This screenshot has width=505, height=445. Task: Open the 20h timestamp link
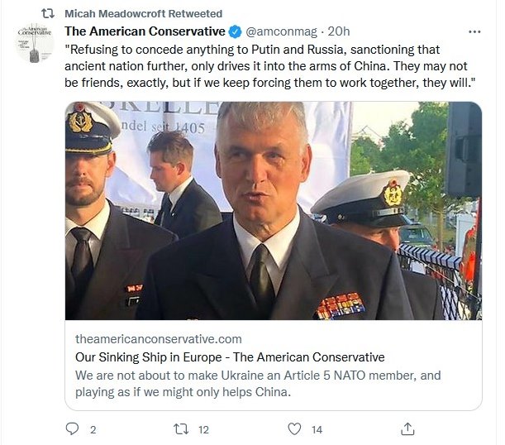[339, 31]
